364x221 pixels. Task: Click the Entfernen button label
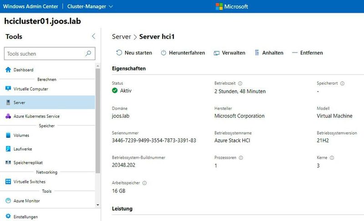click(312, 53)
